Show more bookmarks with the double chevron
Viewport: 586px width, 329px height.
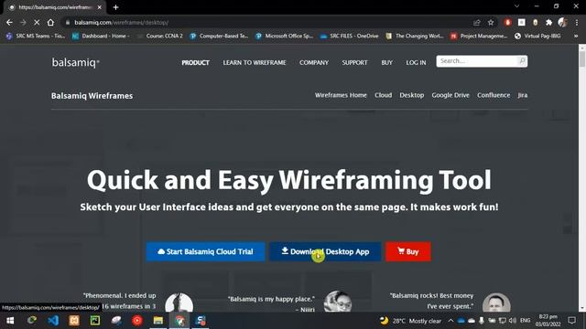(x=576, y=36)
